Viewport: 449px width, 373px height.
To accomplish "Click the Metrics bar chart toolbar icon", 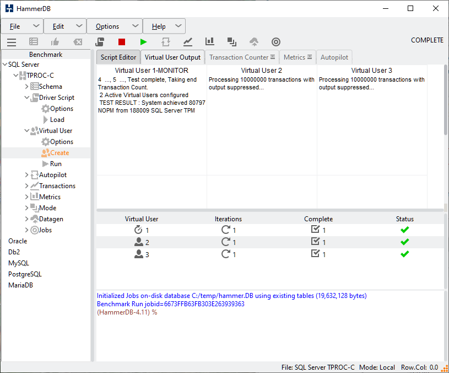I will pyautogui.click(x=209, y=42).
